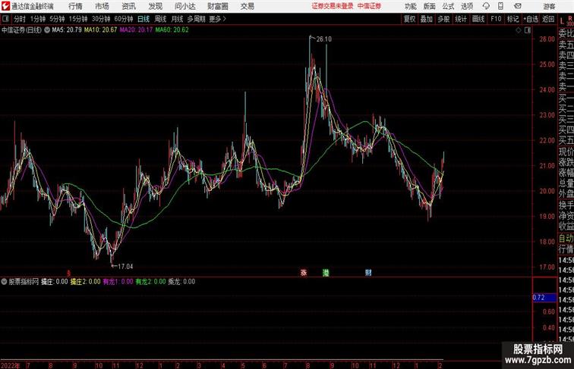Add the stock via +自选
The image size is (574, 369).
pyautogui.click(x=531, y=19)
